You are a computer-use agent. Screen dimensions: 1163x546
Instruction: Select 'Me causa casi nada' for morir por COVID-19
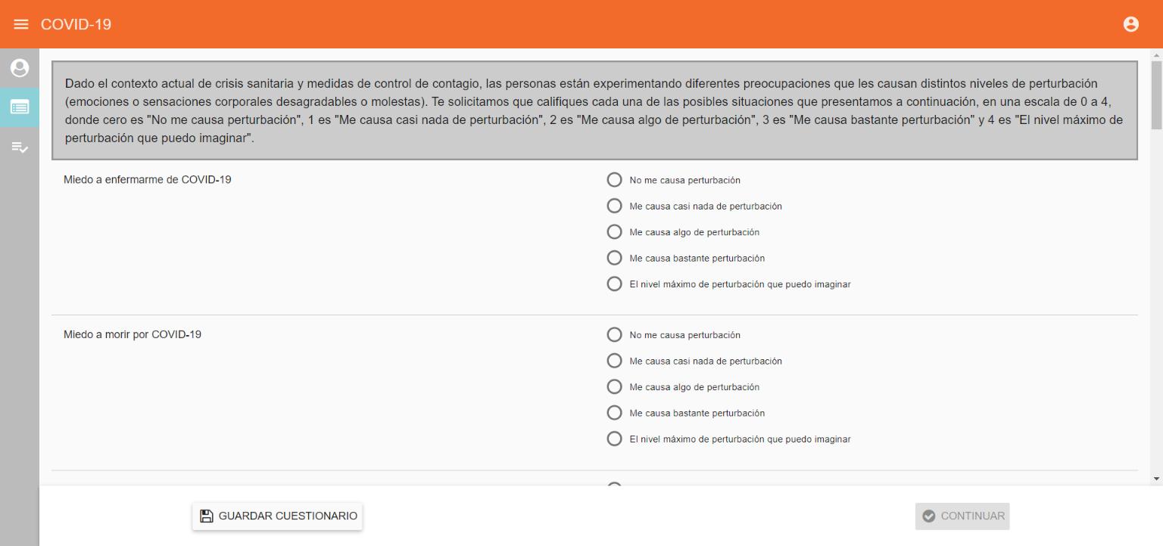point(615,361)
